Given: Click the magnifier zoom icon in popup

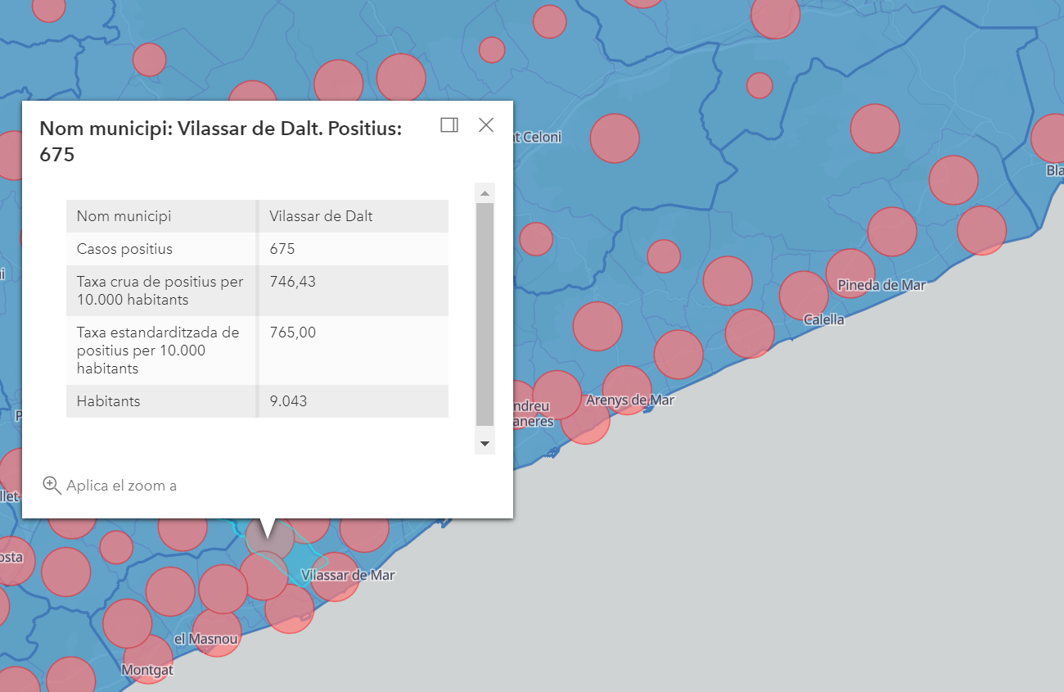Looking at the screenshot, I should [x=52, y=486].
